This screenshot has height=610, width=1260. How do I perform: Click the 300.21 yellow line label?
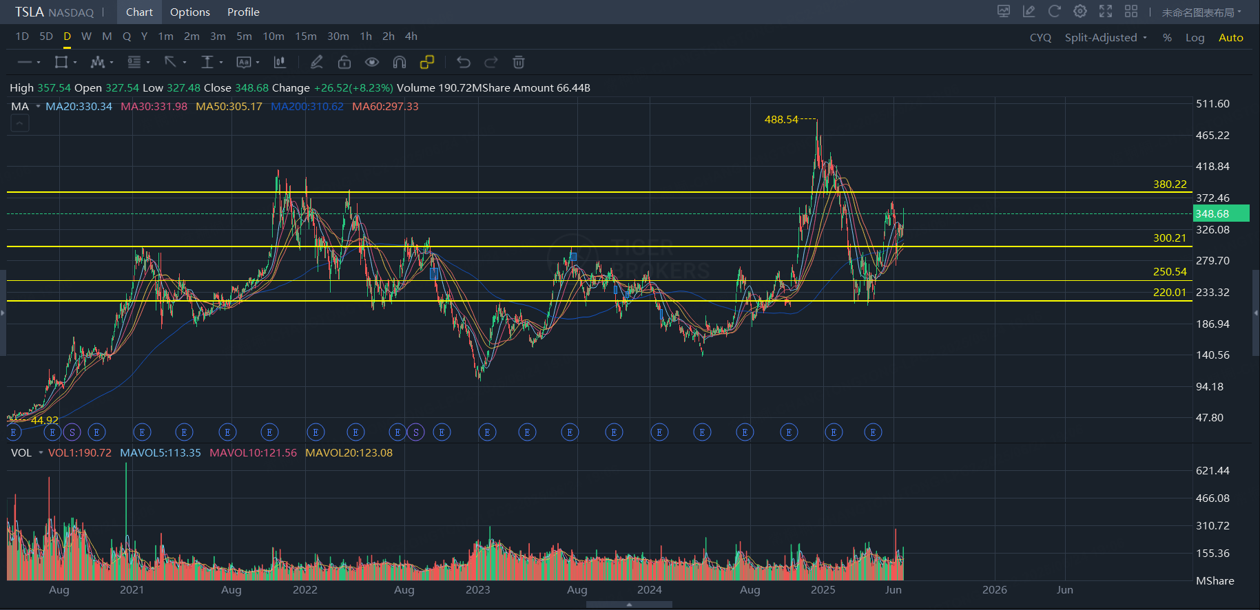[1170, 238]
